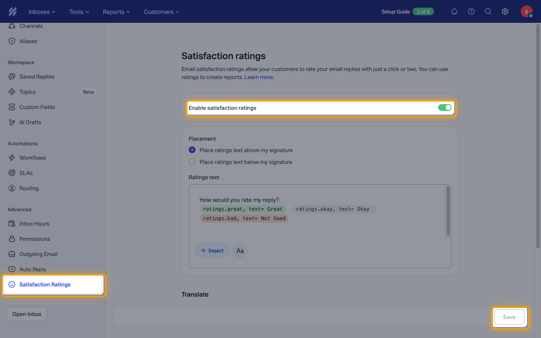The image size is (541, 338).
Task: Open the settings gear icon
Action: [505, 12]
